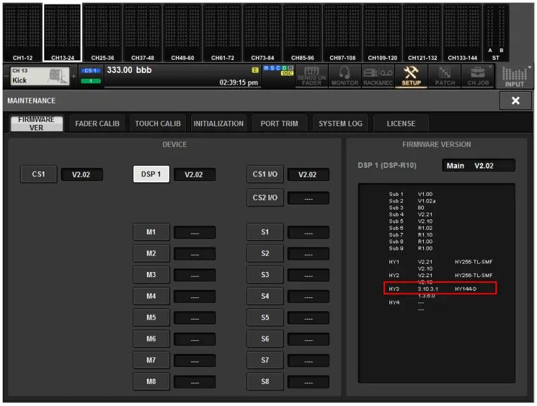537x406 pixels.
Task: Select the DSP 1 device button
Action: point(151,174)
